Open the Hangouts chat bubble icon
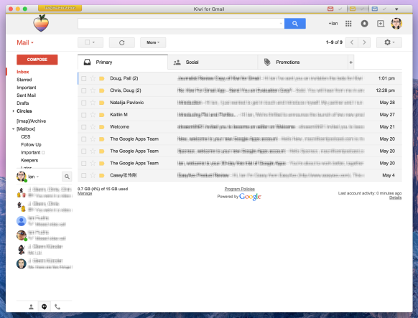Image resolution: width=418 pixels, height=318 pixels. (x=45, y=307)
